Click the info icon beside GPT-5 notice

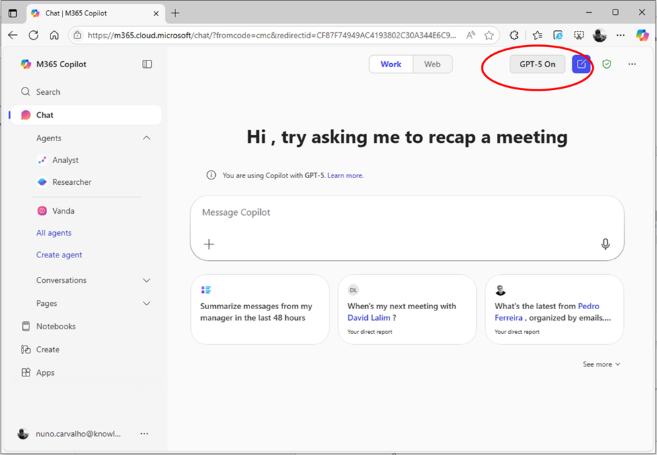point(211,175)
